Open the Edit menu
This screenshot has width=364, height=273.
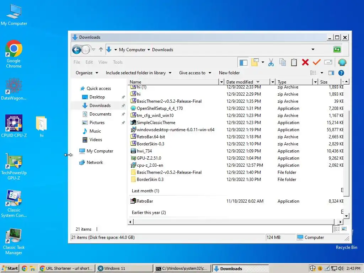click(x=89, y=62)
